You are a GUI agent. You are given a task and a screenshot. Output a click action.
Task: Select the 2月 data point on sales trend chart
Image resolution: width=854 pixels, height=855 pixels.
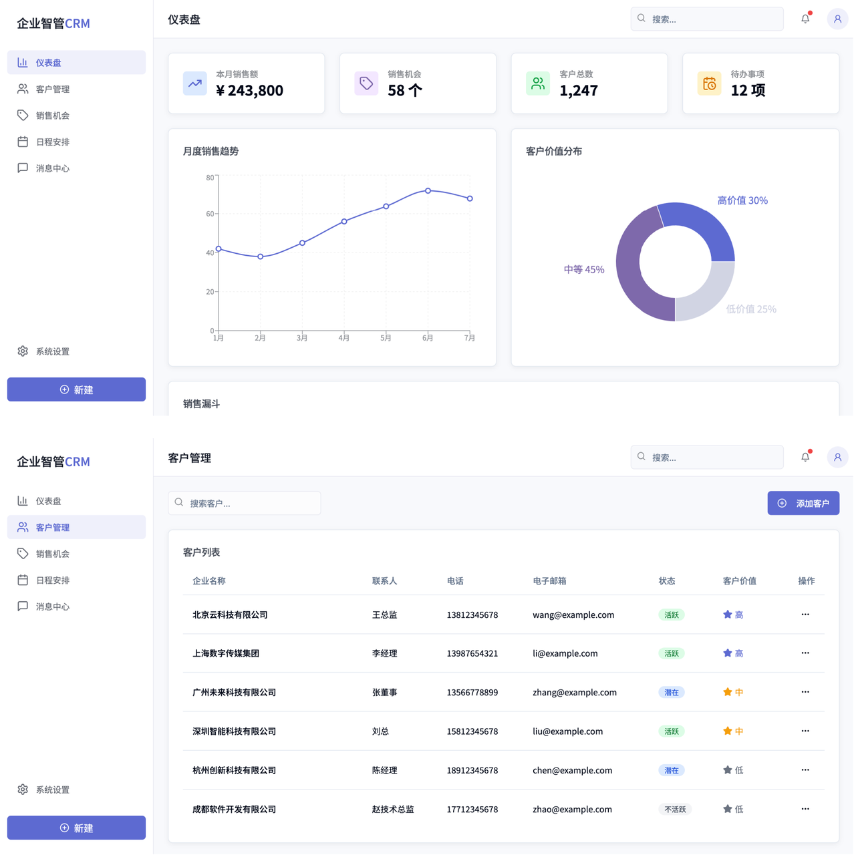(x=261, y=256)
